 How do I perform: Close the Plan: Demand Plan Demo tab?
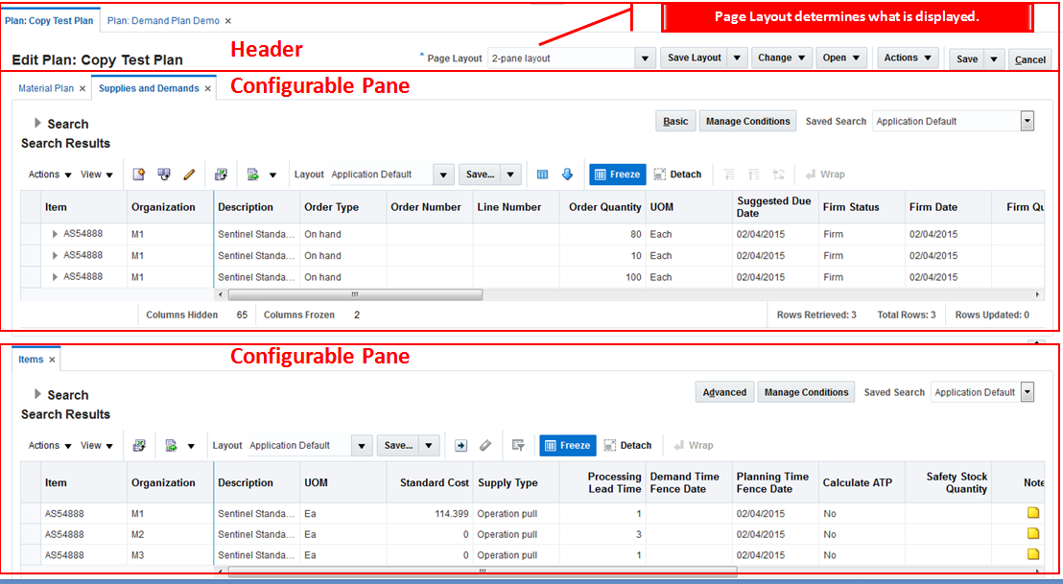[x=227, y=21]
